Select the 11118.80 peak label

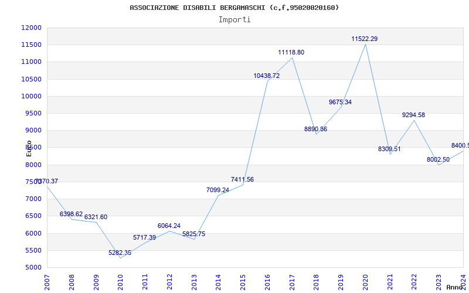coord(291,52)
